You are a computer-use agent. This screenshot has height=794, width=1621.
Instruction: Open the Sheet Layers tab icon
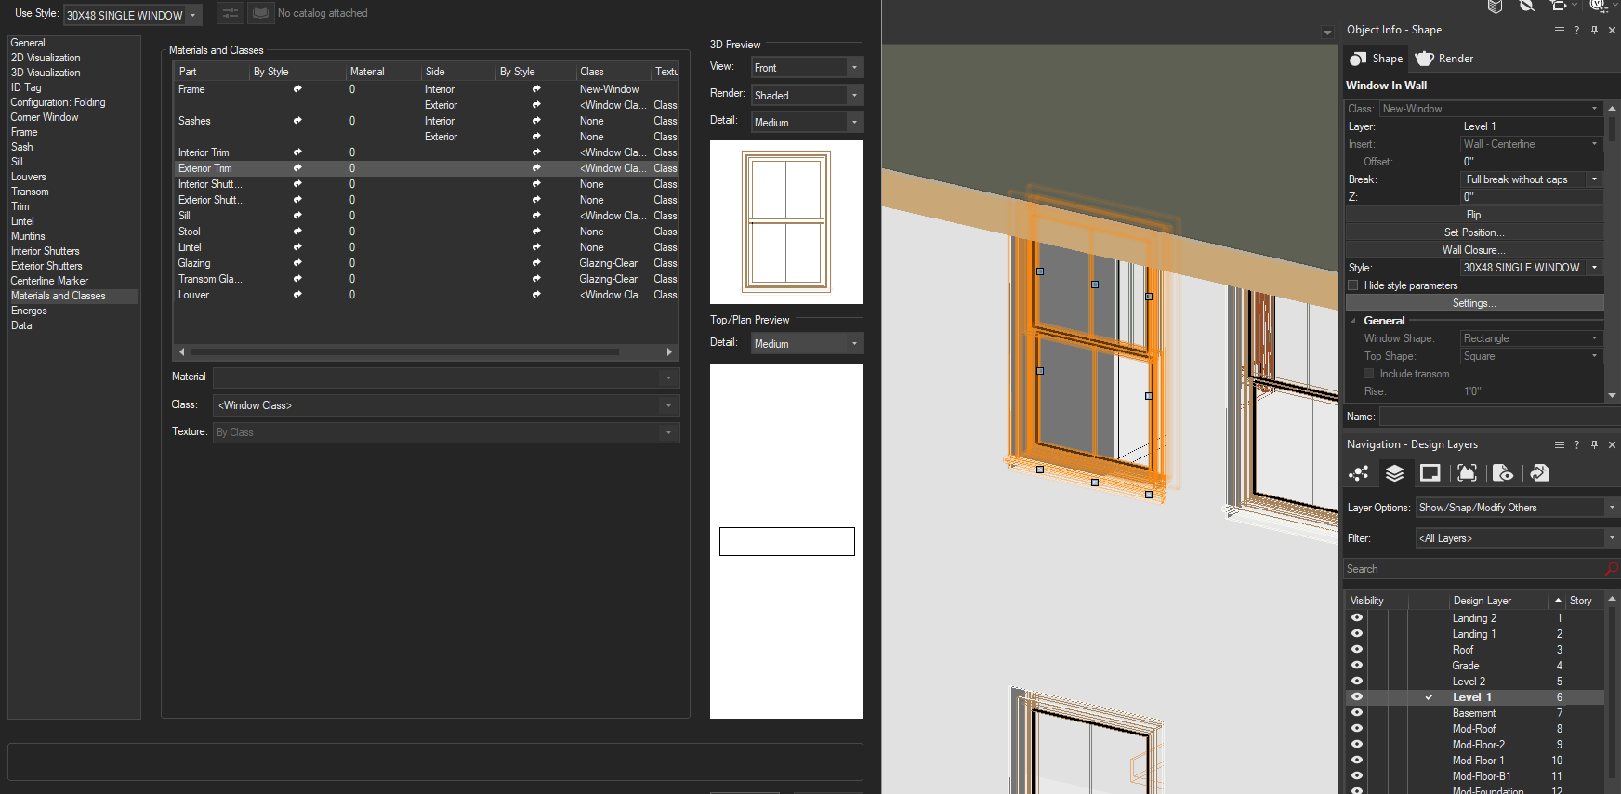(1430, 473)
